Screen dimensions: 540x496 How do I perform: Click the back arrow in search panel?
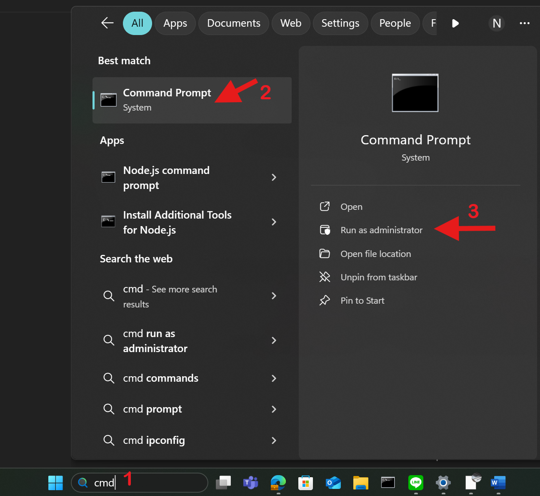[x=107, y=23]
